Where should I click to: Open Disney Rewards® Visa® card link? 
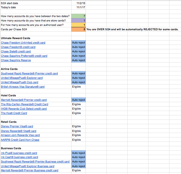coord(19,131)
